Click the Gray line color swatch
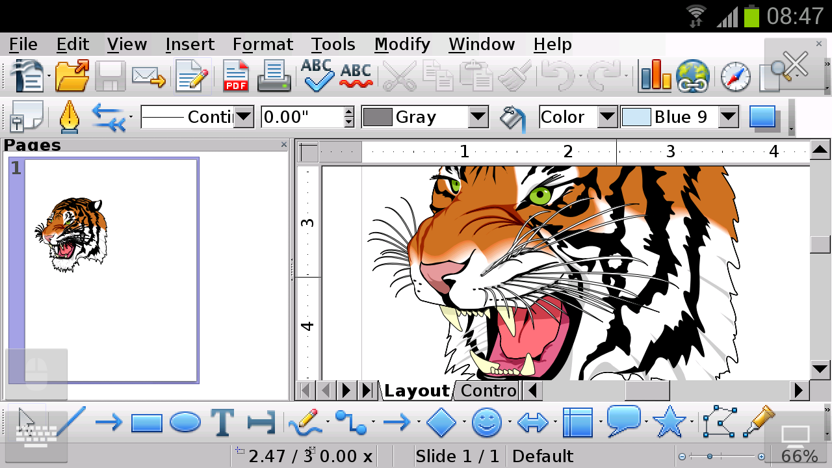This screenshot has width=832, height=468. [378, 117]
